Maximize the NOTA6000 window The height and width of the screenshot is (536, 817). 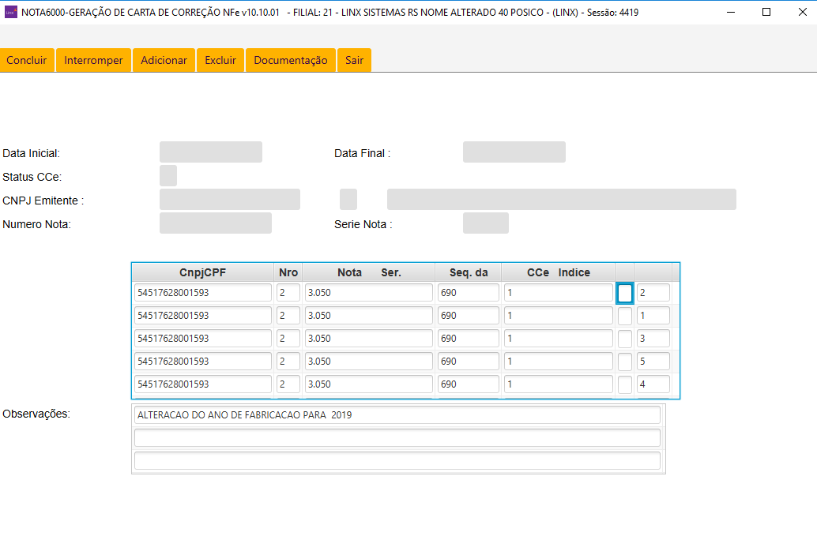766,12
